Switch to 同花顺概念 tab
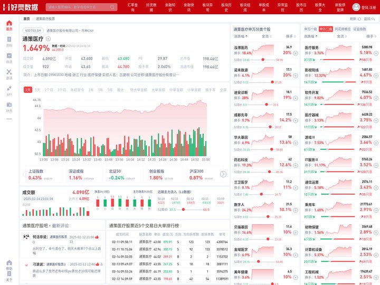Image resolution: width=380 pixels, height=285 pixels. pyautogui.click(x=343, y=29)
